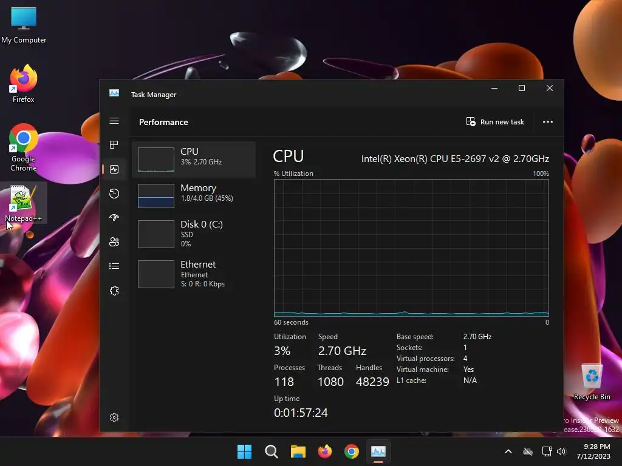Image resolution: width=622 pixels, height=466 pixels.
Task: Select the My Computer desktop icon
Action: tap(24, 25)
